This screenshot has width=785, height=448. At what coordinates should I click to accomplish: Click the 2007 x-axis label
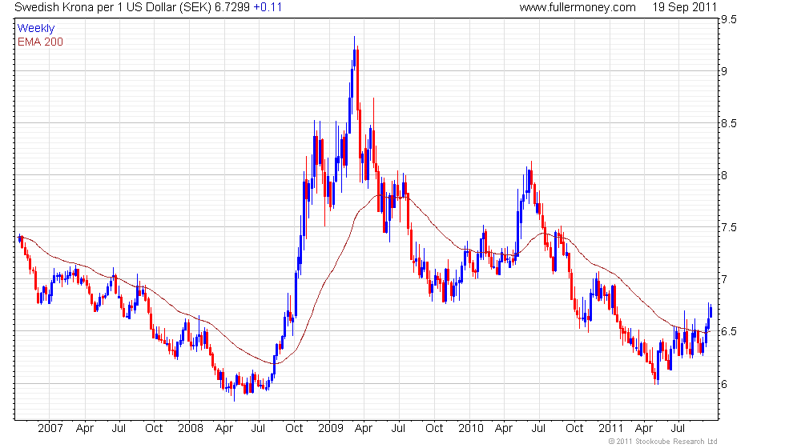pyautogui.click(x=50, y=429)
